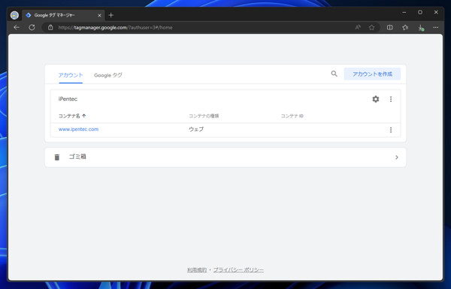
Task: Go back with browser back arrow
Action: 17,27
